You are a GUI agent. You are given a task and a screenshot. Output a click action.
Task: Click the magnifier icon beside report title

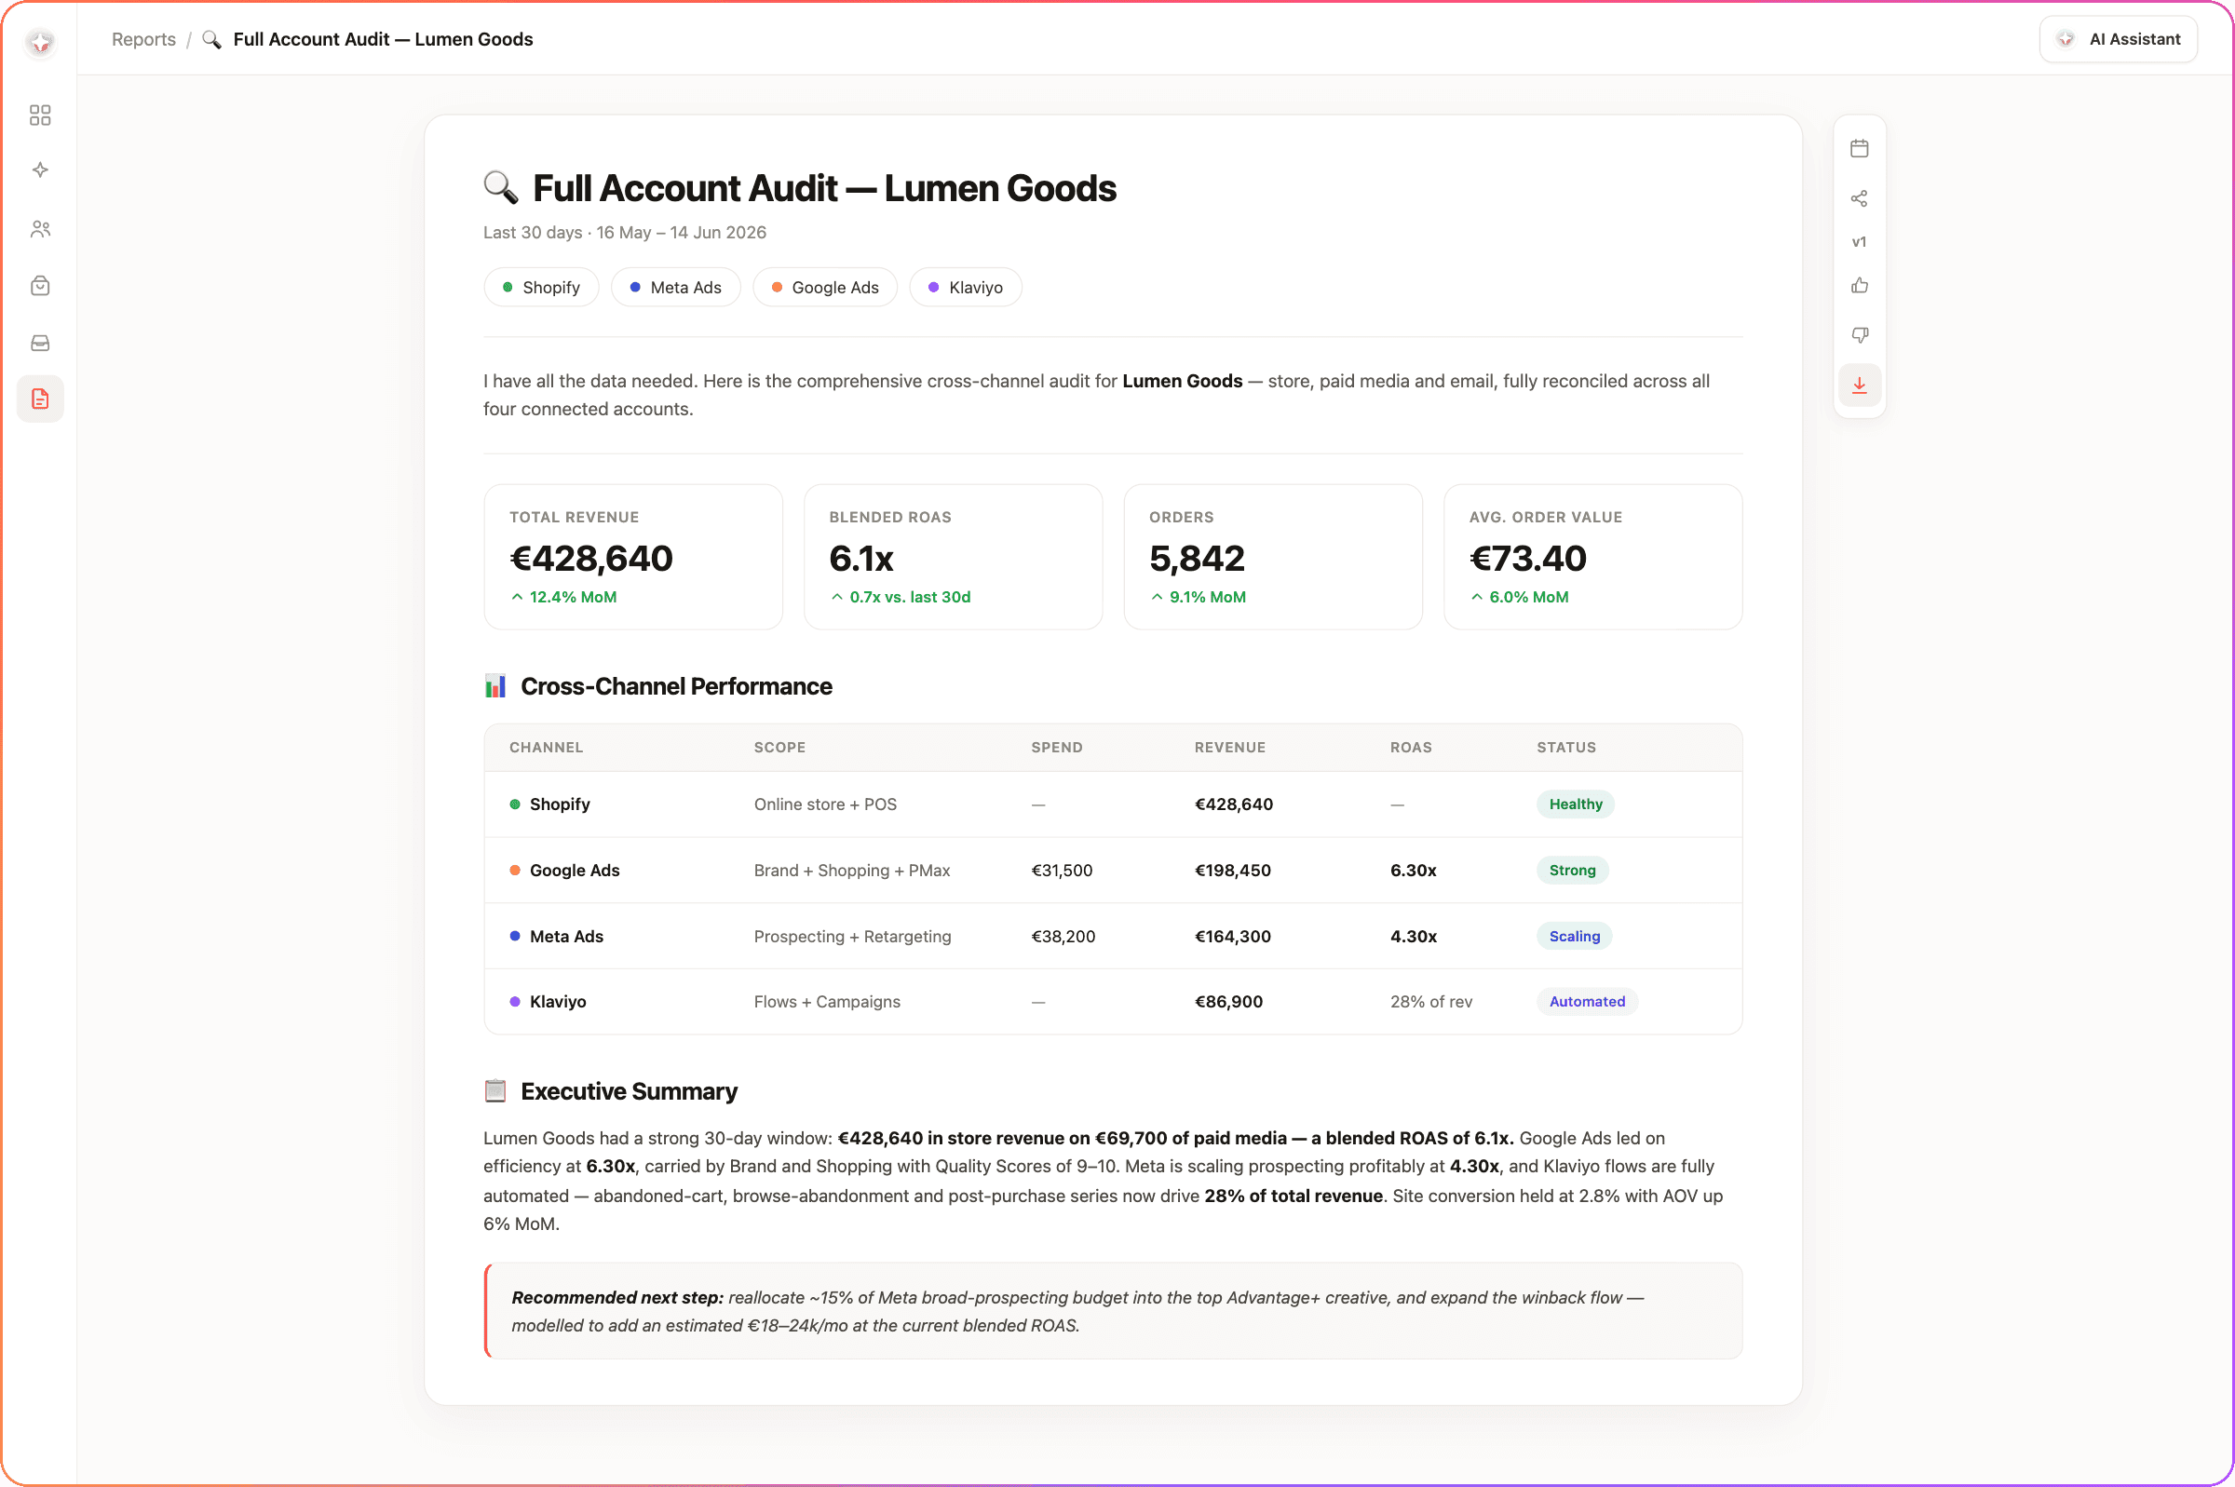pyautogui.click(x=501, y=188)
